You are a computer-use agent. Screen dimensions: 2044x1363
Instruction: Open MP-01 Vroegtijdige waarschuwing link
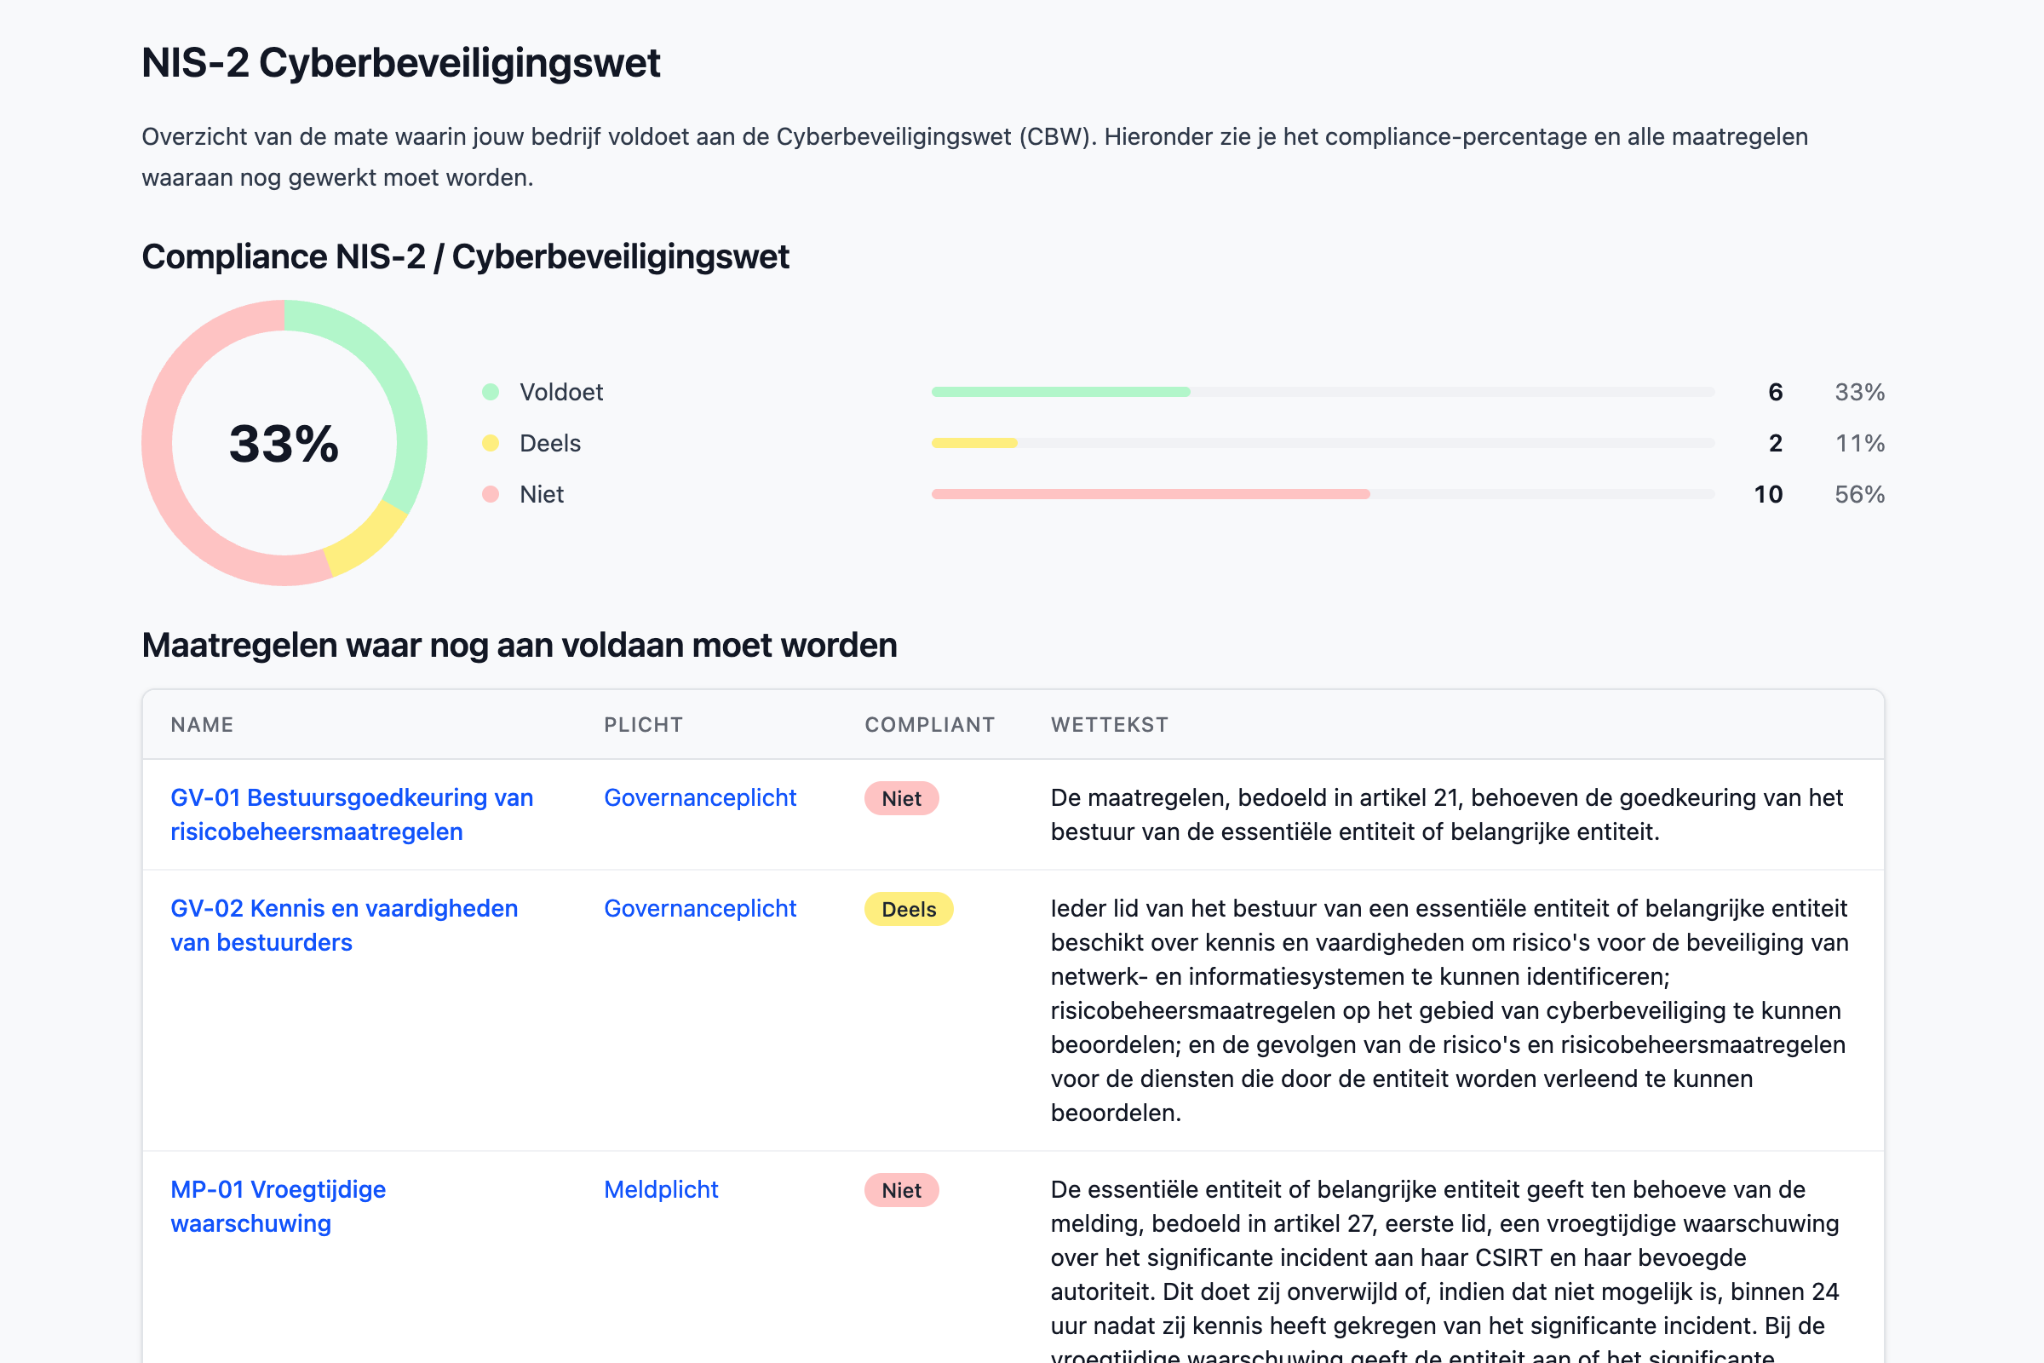(x=278, y=1205)
